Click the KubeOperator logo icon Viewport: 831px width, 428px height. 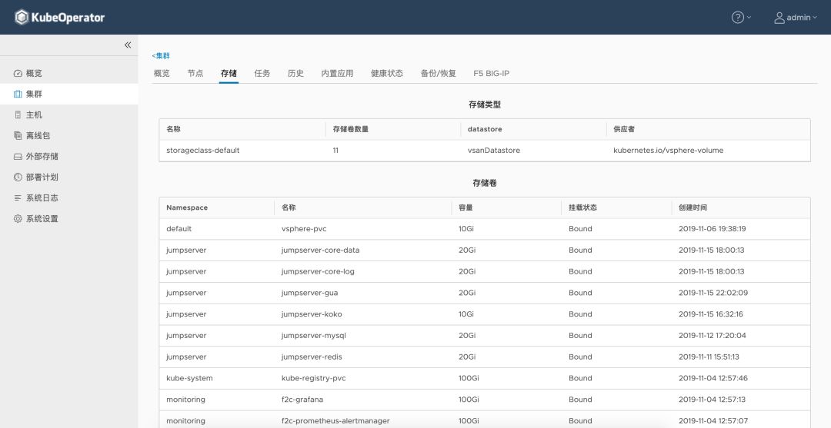(22, 18)
